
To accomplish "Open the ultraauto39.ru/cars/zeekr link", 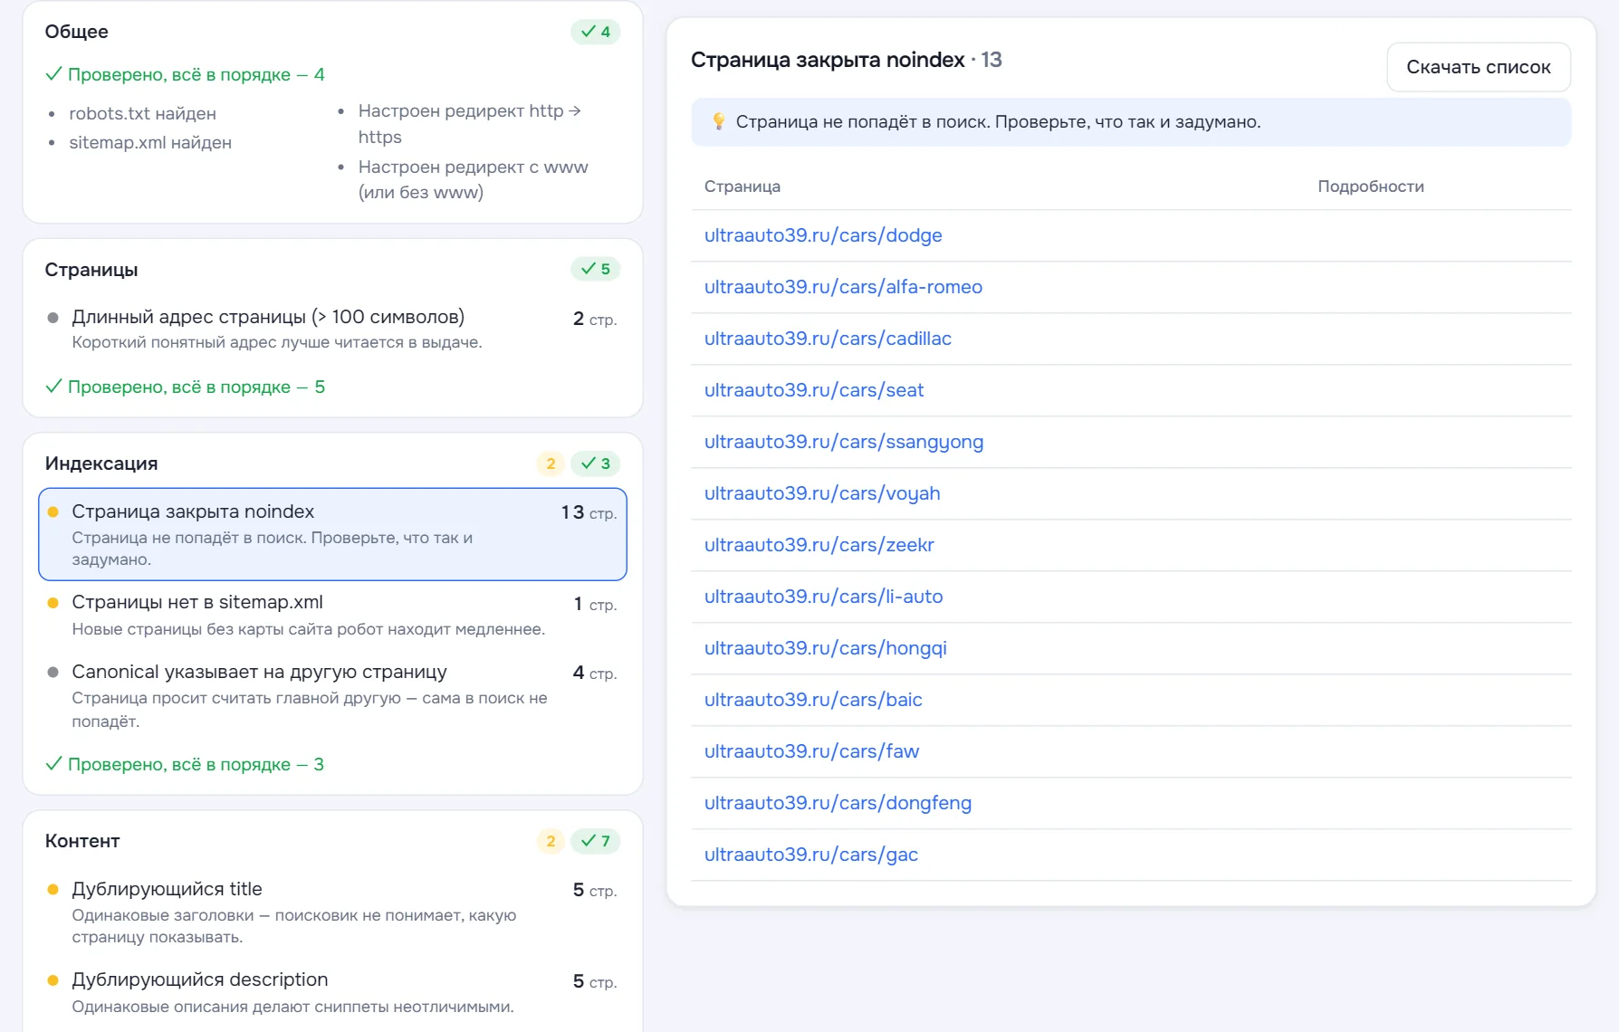I will pyautogui.click(x=819, y=545).
